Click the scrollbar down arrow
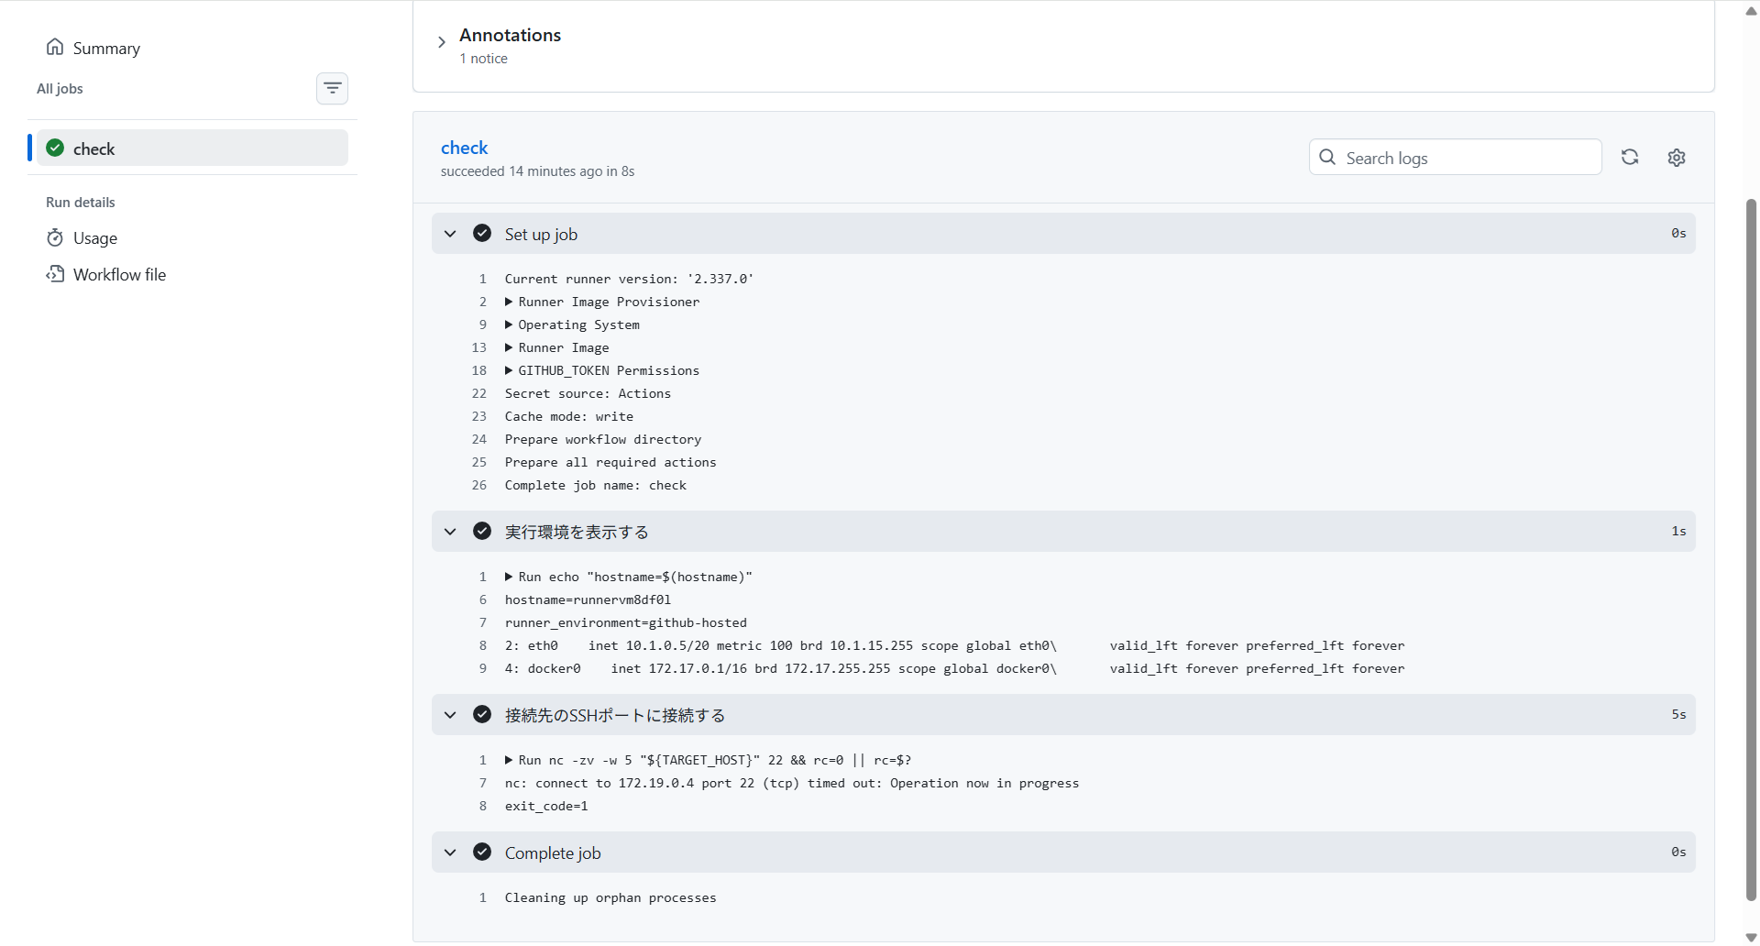The image size is (1760, 946). pos(1751,937)
